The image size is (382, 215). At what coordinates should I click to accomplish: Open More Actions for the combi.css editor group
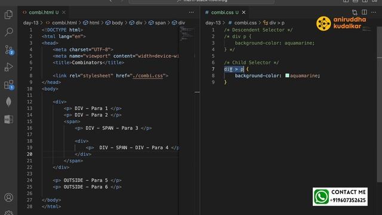(374, 12)
